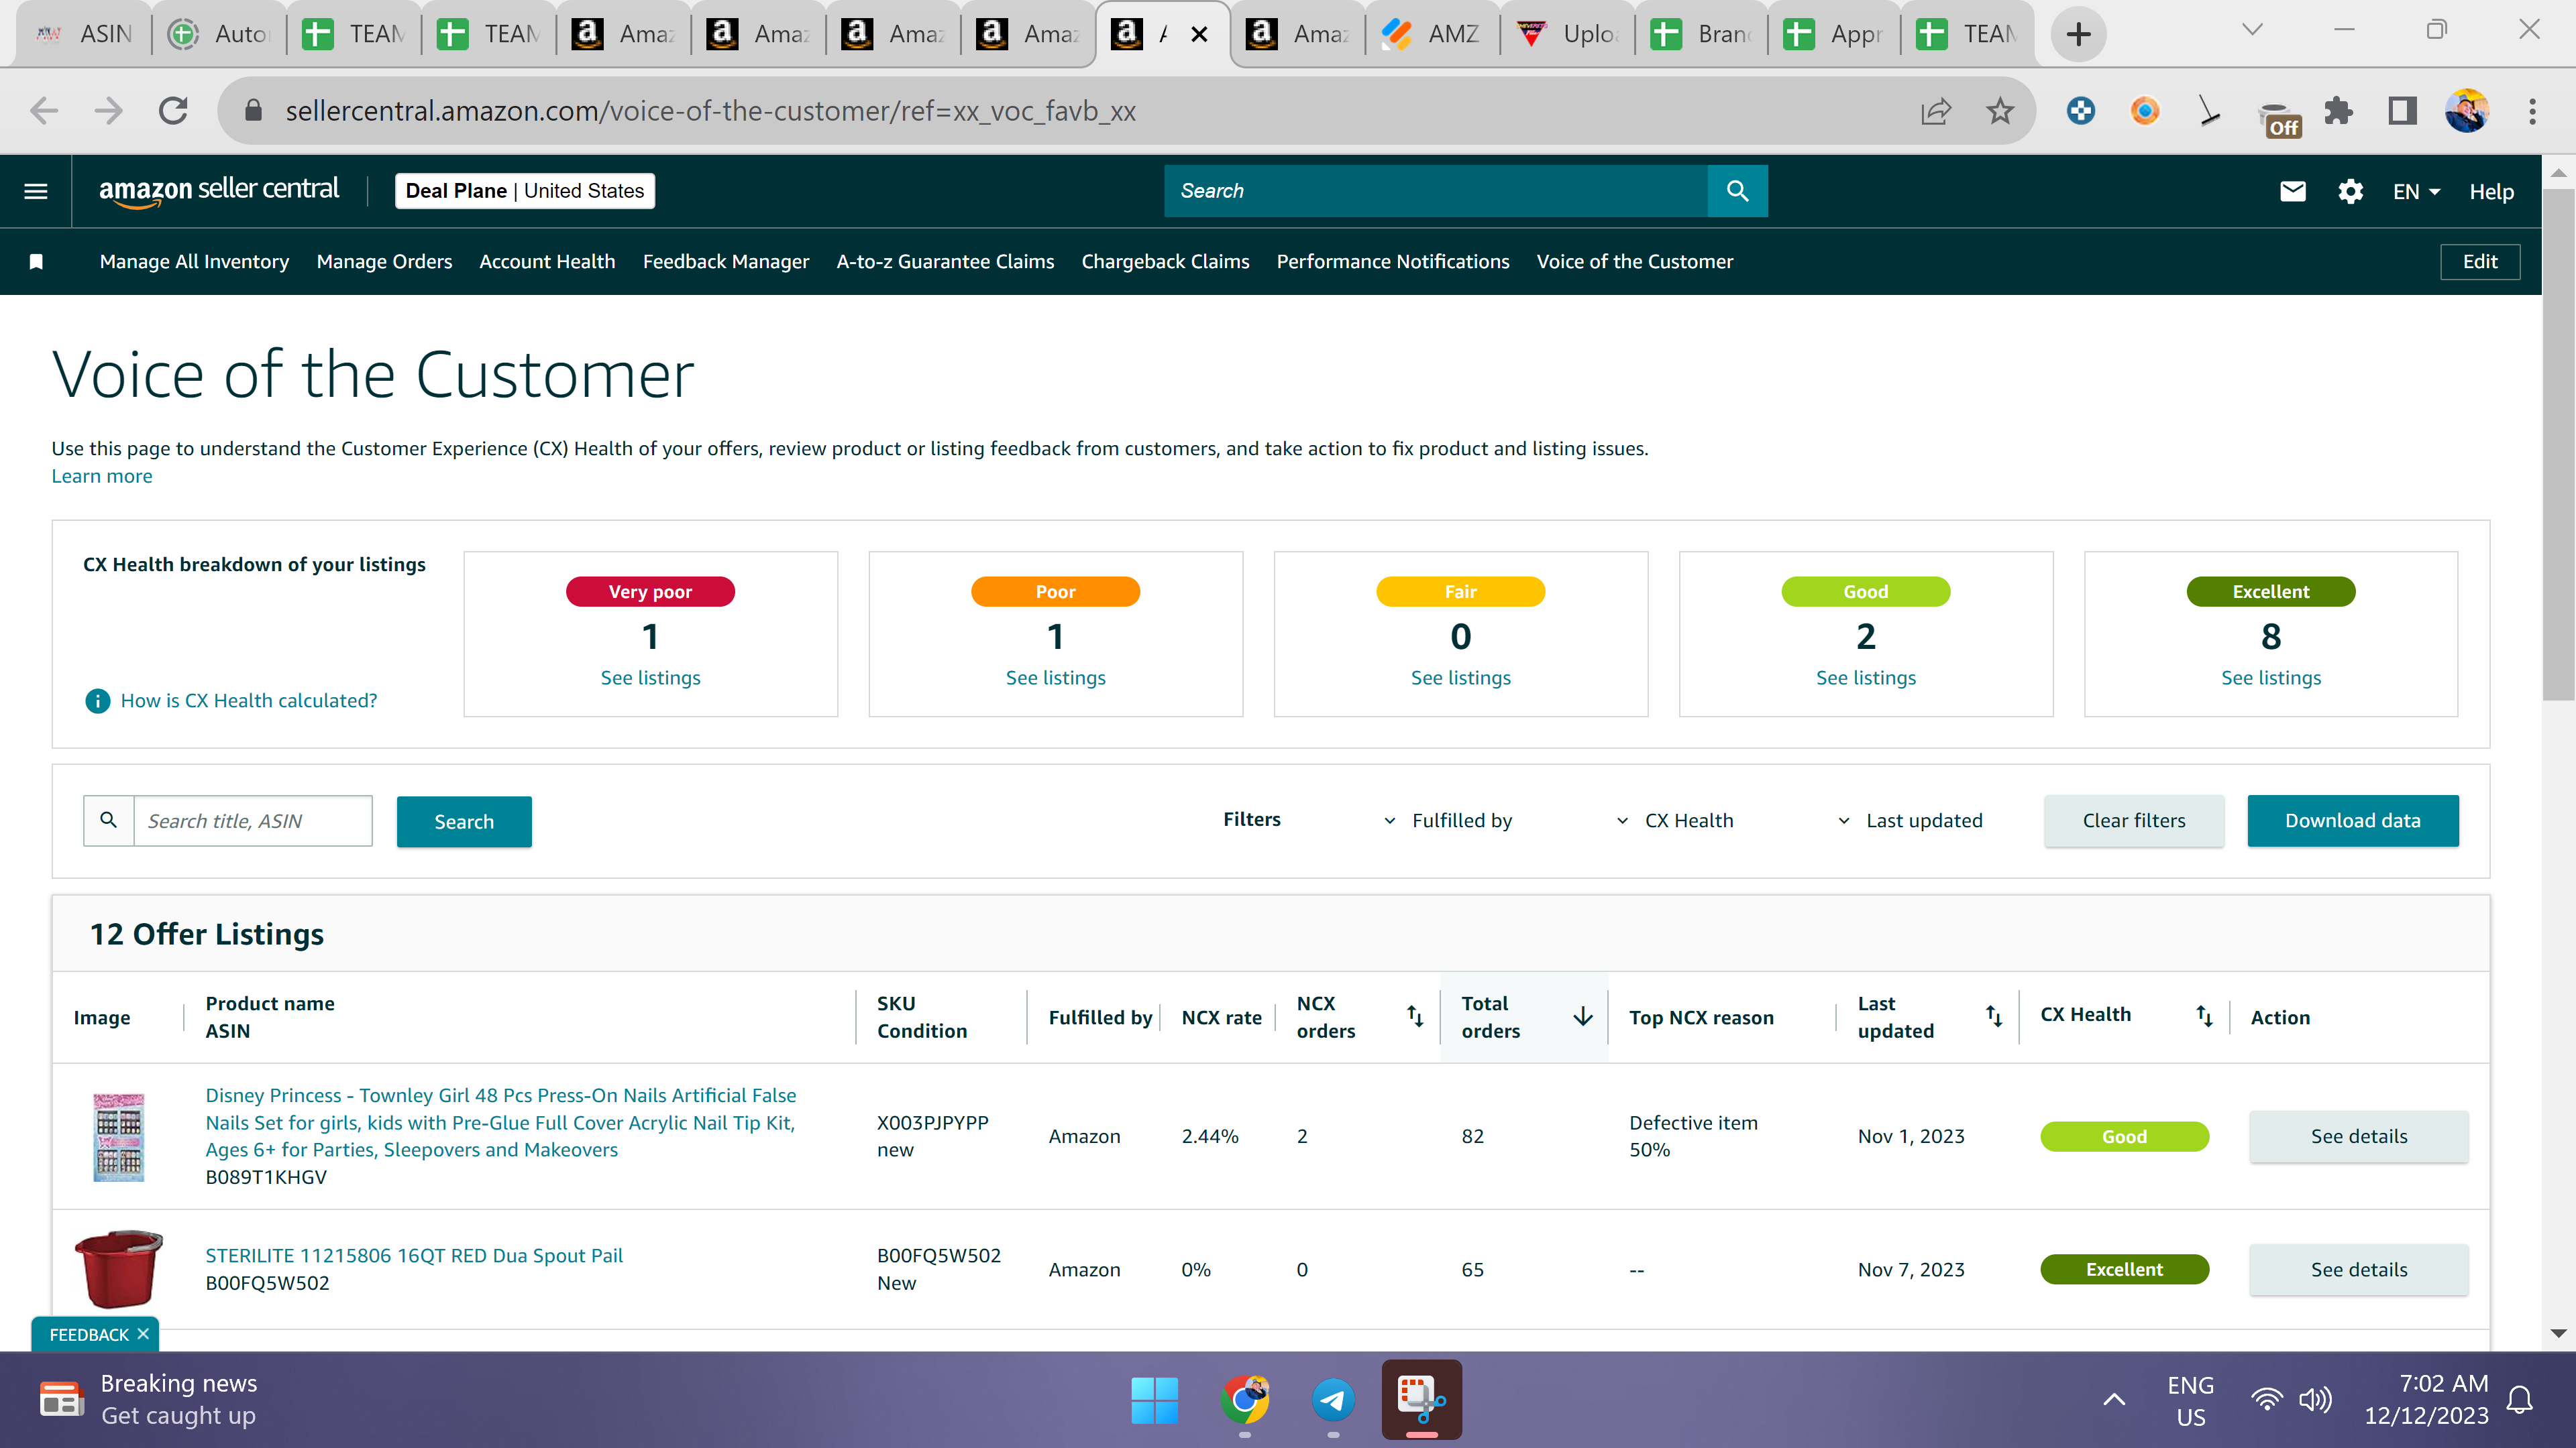Image resolution: width=2576 pixels, height=1448 pixels.
Task: Open Manage Orders menu item
Action: click(384, 262)
